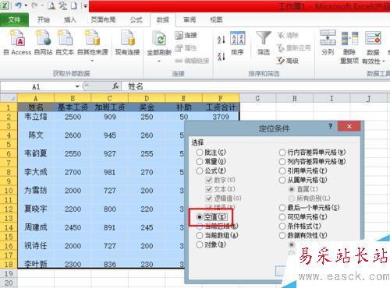Expand the quick access toolbar customize arrow
Viewport: 390px width, 288px height.
pos(85,5)
